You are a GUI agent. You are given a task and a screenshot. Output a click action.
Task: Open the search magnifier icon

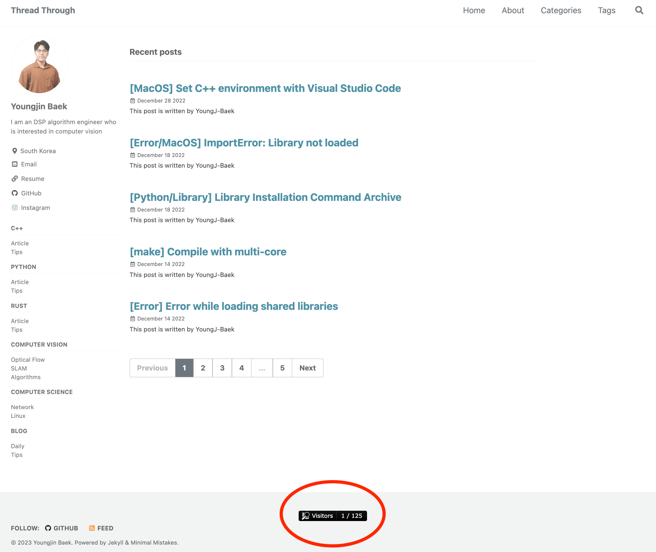click(639, 10)
